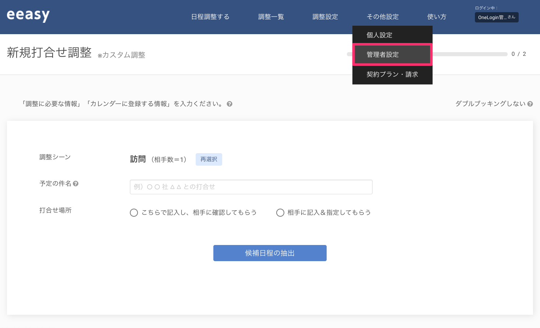Choose 個人設定 from the dropdown
This screenshot has width=540, height=328.
click(x=392, y=35)
